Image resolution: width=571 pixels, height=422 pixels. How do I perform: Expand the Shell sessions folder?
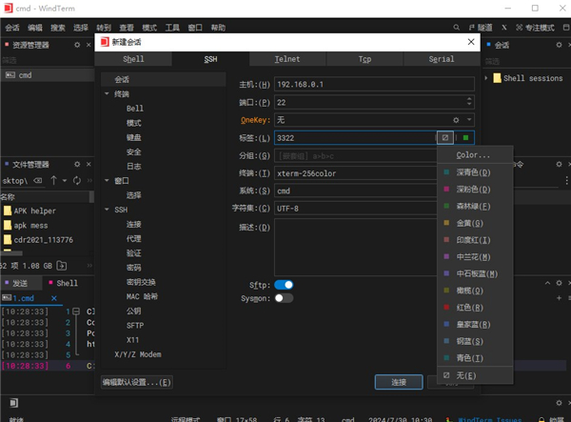click(487, 78)
